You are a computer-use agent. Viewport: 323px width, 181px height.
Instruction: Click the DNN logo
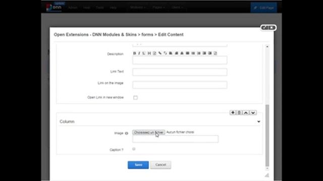(x=54, y=7)
